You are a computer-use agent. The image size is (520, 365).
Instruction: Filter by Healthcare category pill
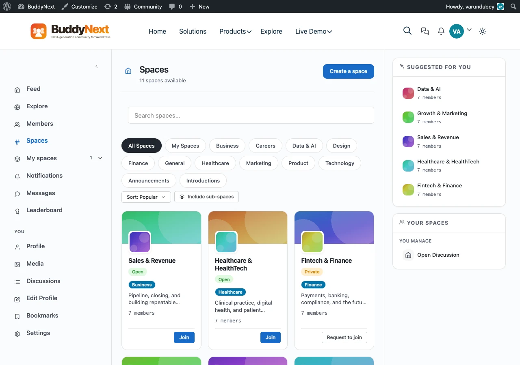(215, 163)
